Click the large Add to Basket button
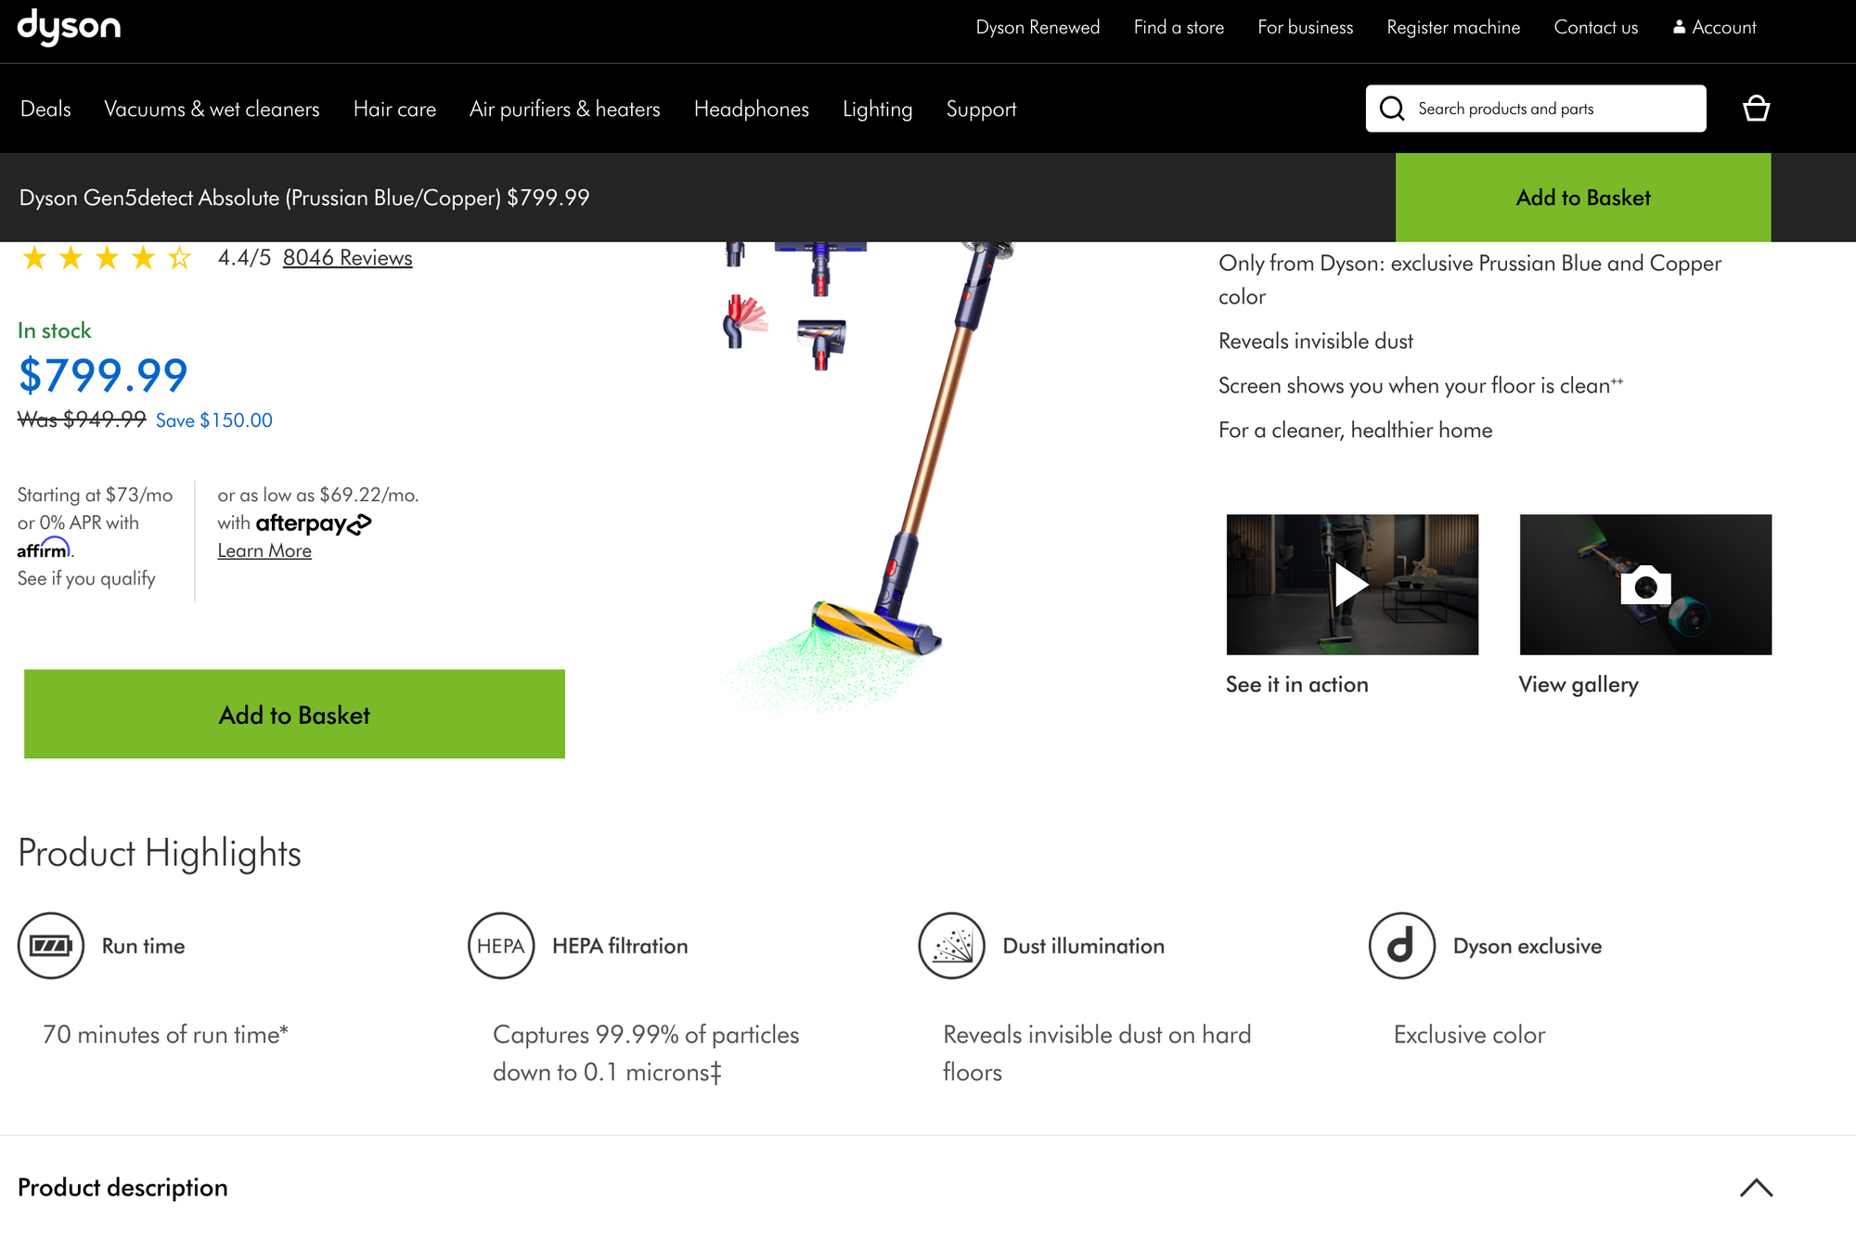Screen dimensions: 1856x1239 click(x=294, y=714)
